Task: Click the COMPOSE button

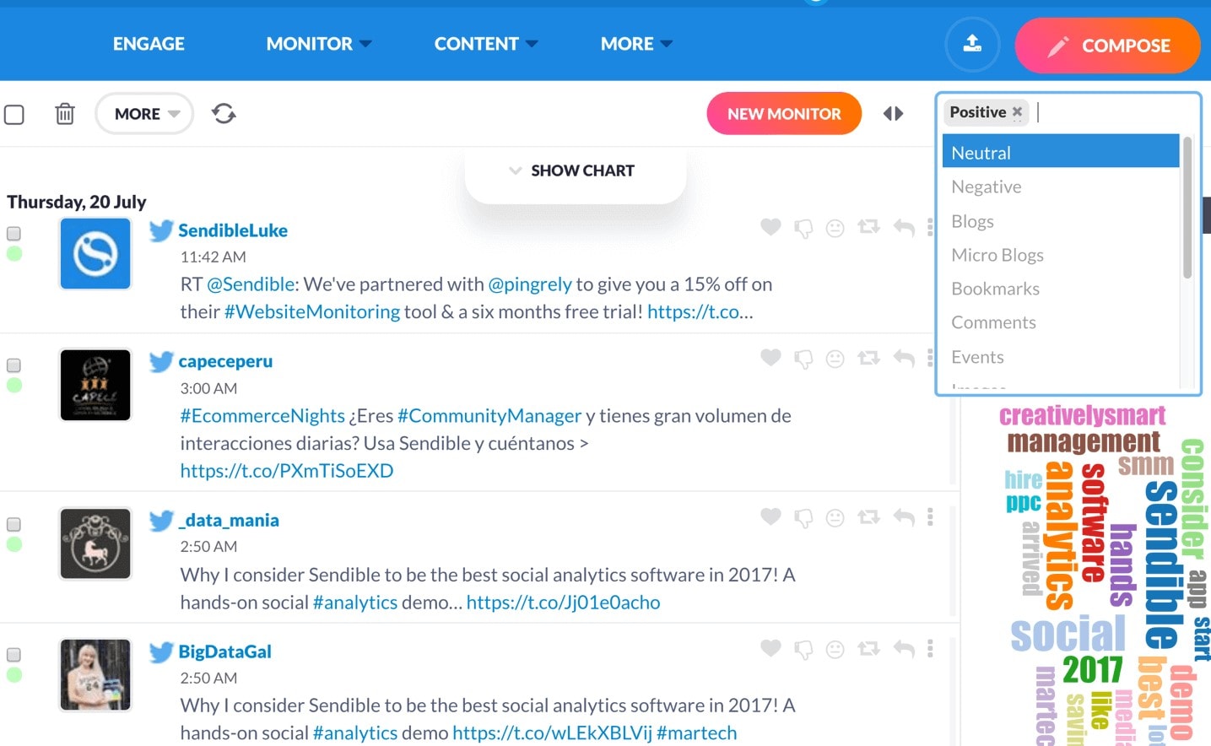Action: coord(1107,45)
